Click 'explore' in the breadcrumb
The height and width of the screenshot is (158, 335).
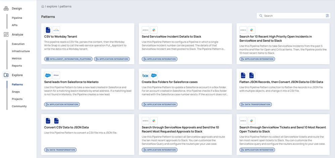point(52,6)
